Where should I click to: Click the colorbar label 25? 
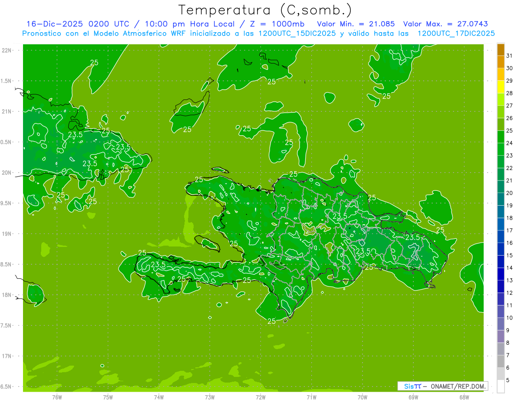coord(510,130)
